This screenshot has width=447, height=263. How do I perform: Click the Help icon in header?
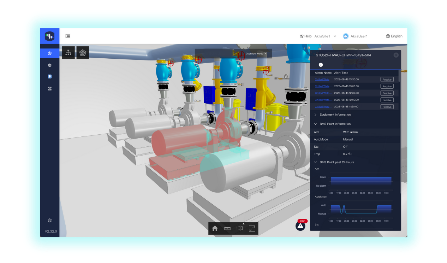[302, 36]
